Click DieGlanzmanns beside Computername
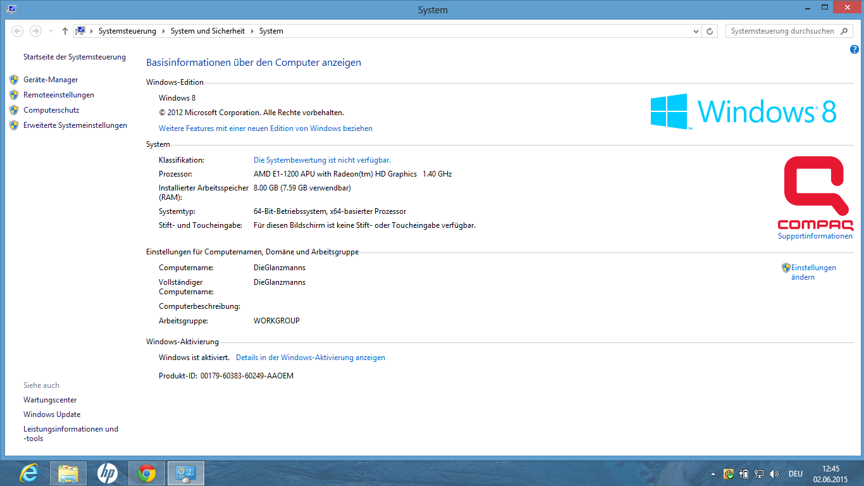The image size is (864, 486). coord(280,268)
